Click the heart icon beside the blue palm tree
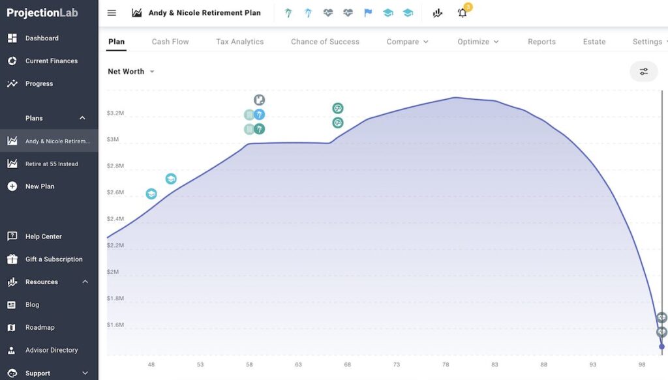The width and height of the screenshot is (668, 380). coord(328,13)
